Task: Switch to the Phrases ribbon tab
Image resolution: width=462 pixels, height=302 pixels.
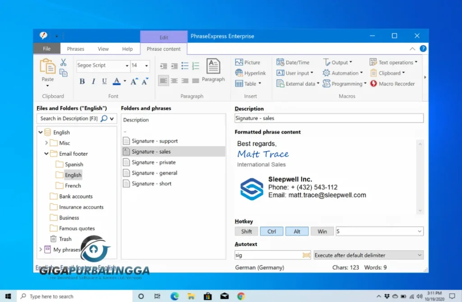Action: [x=75, y=49]
